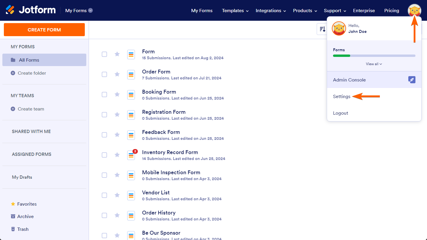This screenshot has width=427, height=240.
Task: Open the Templates dropdown menu
Action: pyautogui.click(x=235, y=11)
